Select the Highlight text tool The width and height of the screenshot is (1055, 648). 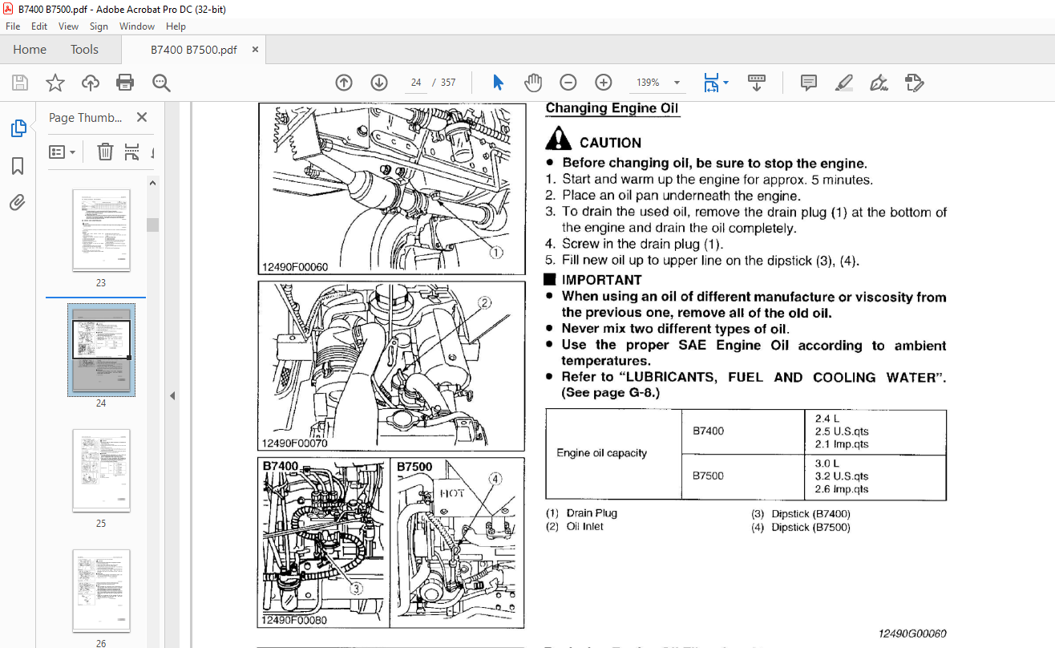pyautogui.click(x=843, y=83)
